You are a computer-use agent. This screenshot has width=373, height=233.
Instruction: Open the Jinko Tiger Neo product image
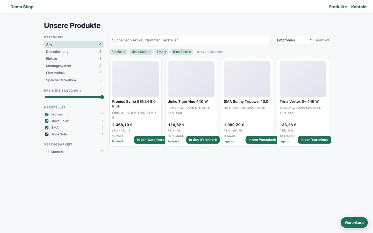coord(191,79)
